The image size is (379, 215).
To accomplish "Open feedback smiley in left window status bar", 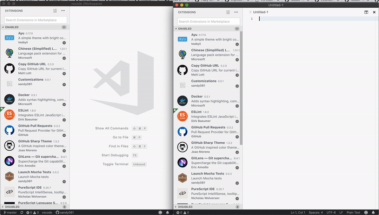I will pos(160,212).
